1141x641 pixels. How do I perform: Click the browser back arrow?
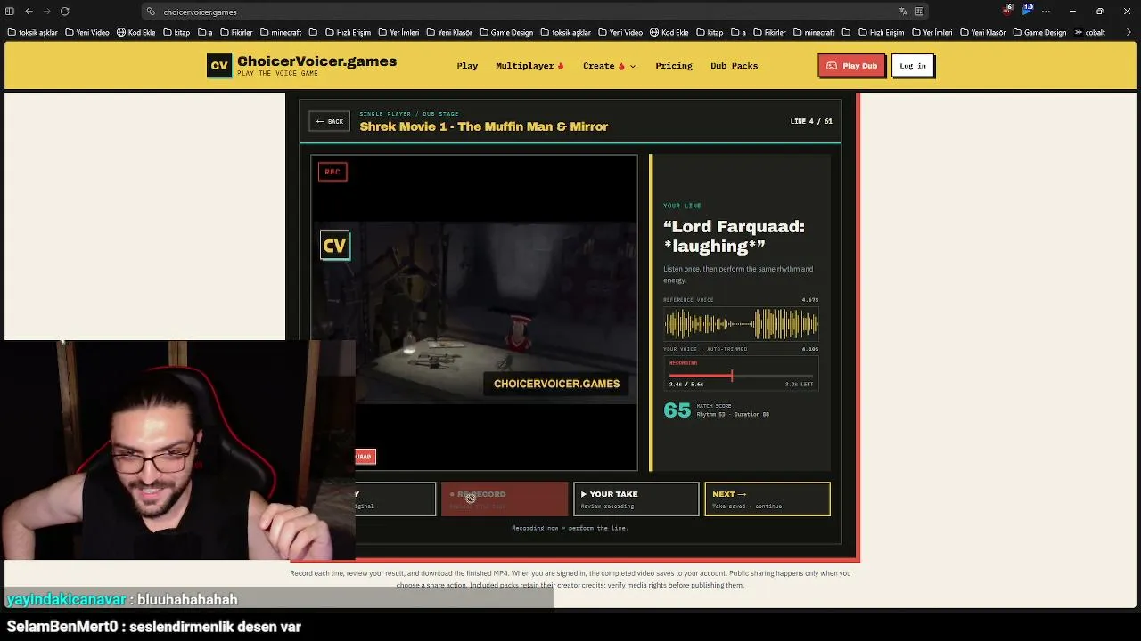29,12
